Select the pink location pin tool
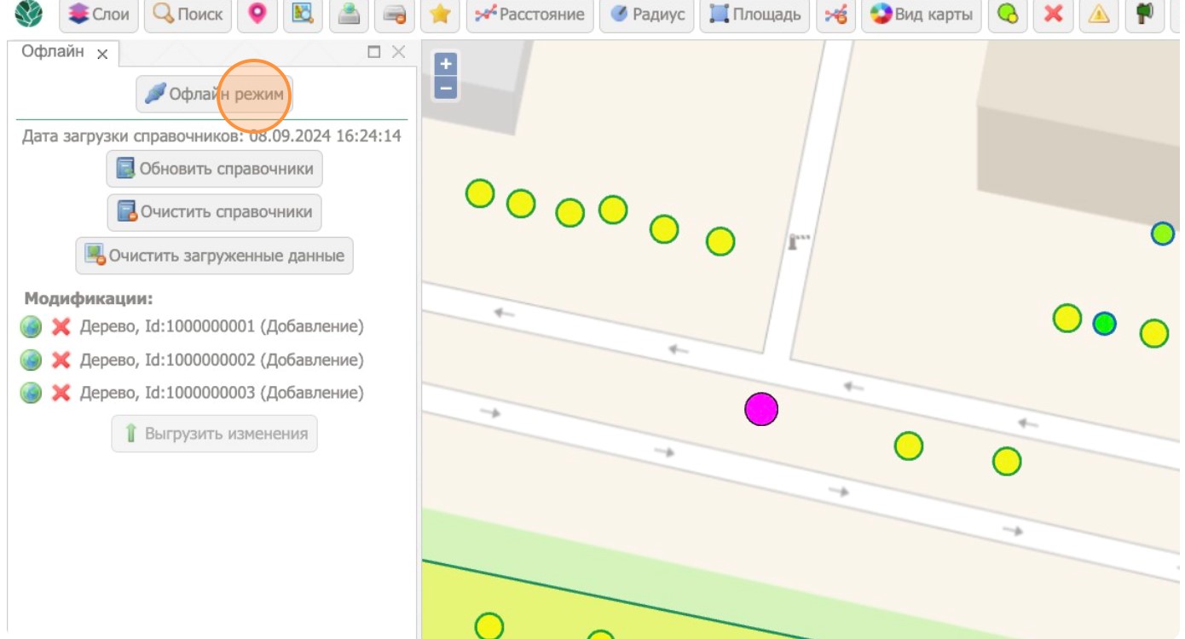Image resolution: width=1185 pixels, height=639 pixels. [257, 14]
